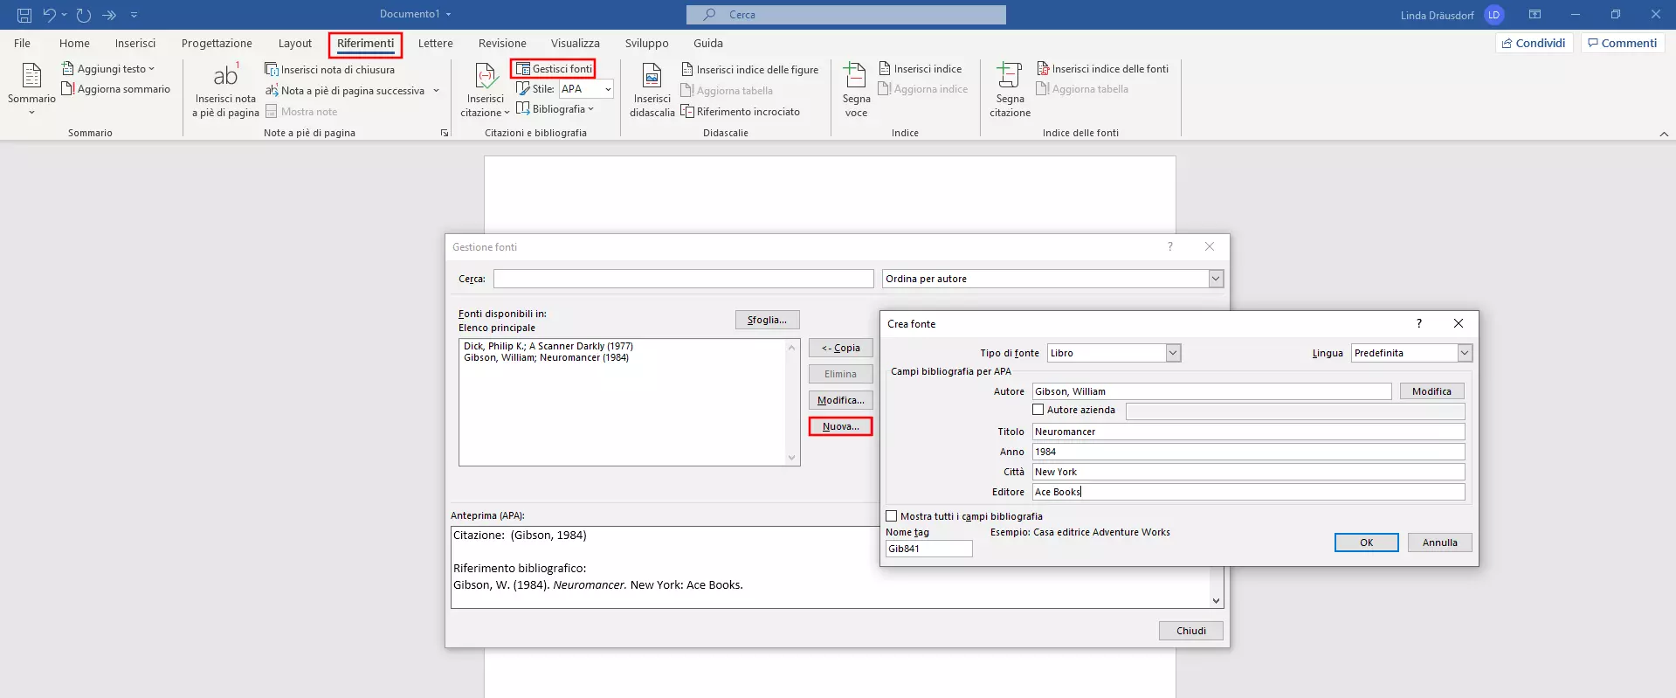Click Inserisci indice delle fonti
The width and height of the screenshot is (1676, 698).
pos(1102,69)
